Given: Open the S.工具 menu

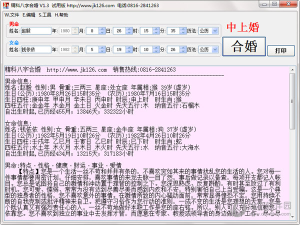Looking at the screenshot, I should [45, 15].
